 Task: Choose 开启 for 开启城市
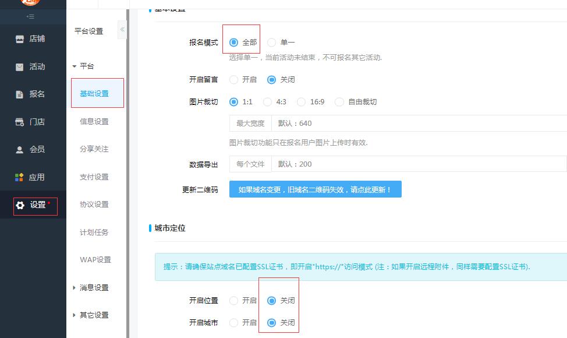coord(233,323)
